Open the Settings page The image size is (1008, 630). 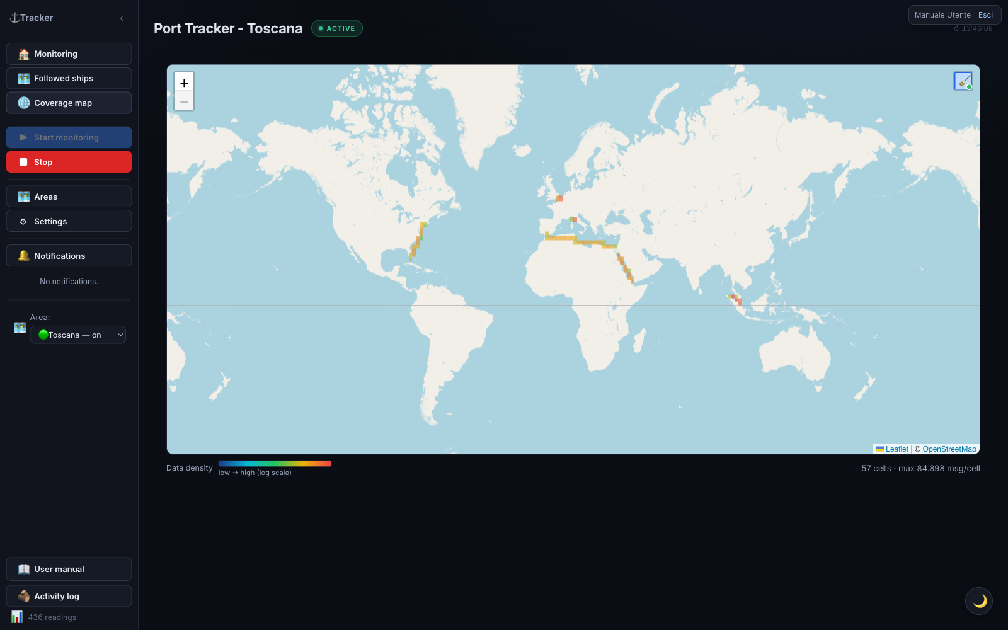click(69, 221)
